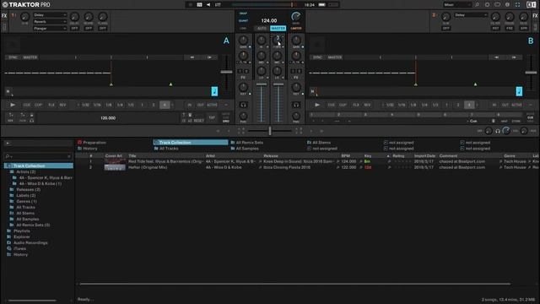540x304 pixels.
Task: Toggle MASTER on Deck B
Action: pyautogui.click(x=335, y=57)
